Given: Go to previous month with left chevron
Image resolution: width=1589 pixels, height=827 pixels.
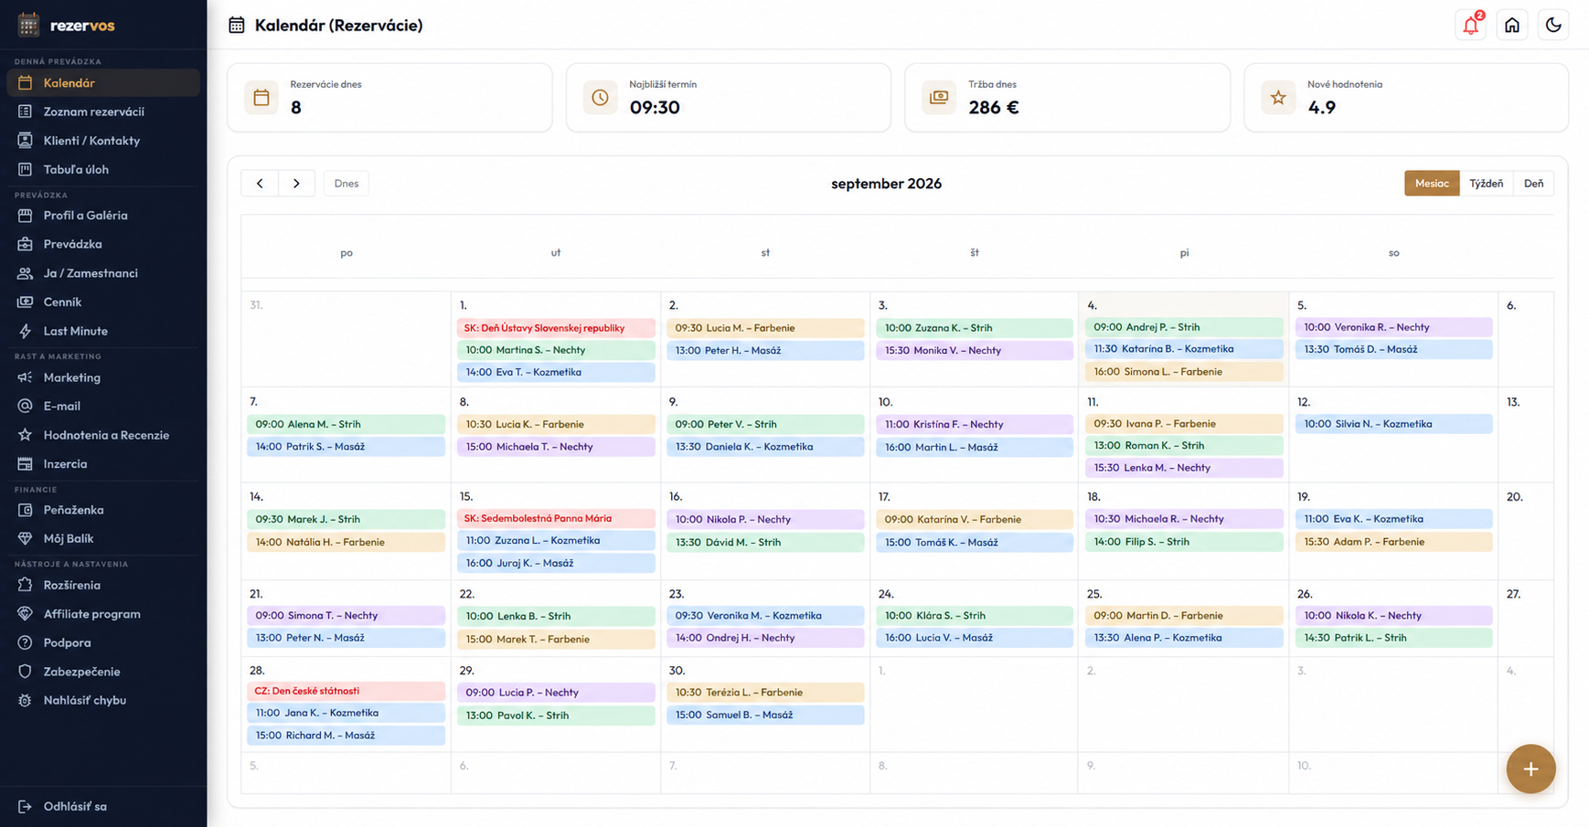Looking at the screenshot, I should (260, 184).
